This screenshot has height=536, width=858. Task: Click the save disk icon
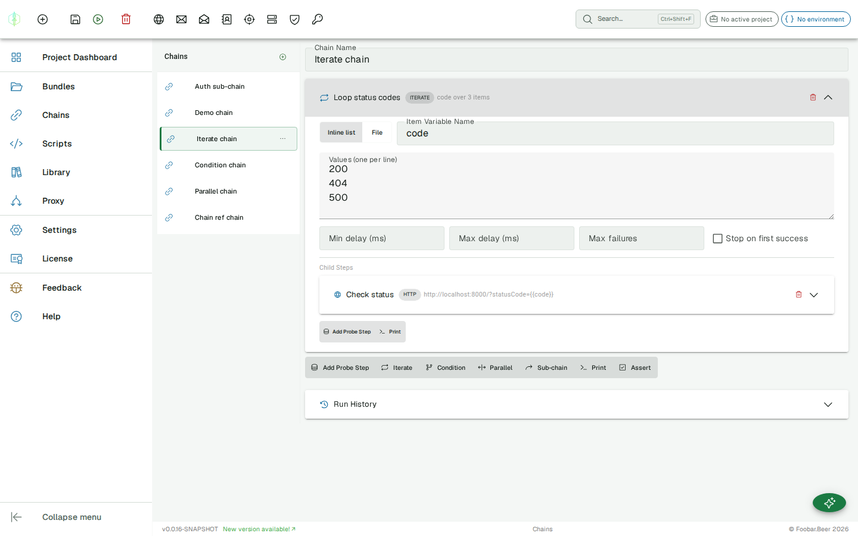pyautogui.click(x=75, y=19)
